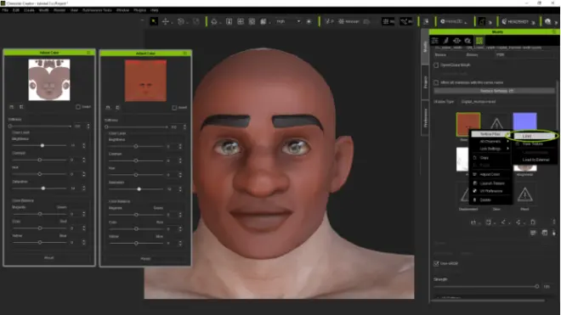Click the Saturation slider handle in right panel
561x315 pixels.
coord(139,189)
